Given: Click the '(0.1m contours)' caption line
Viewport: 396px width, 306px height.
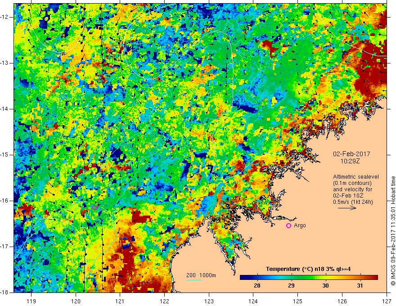Looking at the screenshot, I should point(352,183).
